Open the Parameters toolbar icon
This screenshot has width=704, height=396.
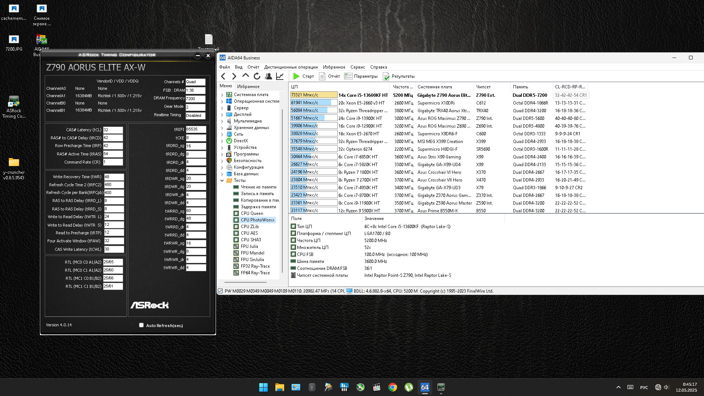click(x=348, y=76)
